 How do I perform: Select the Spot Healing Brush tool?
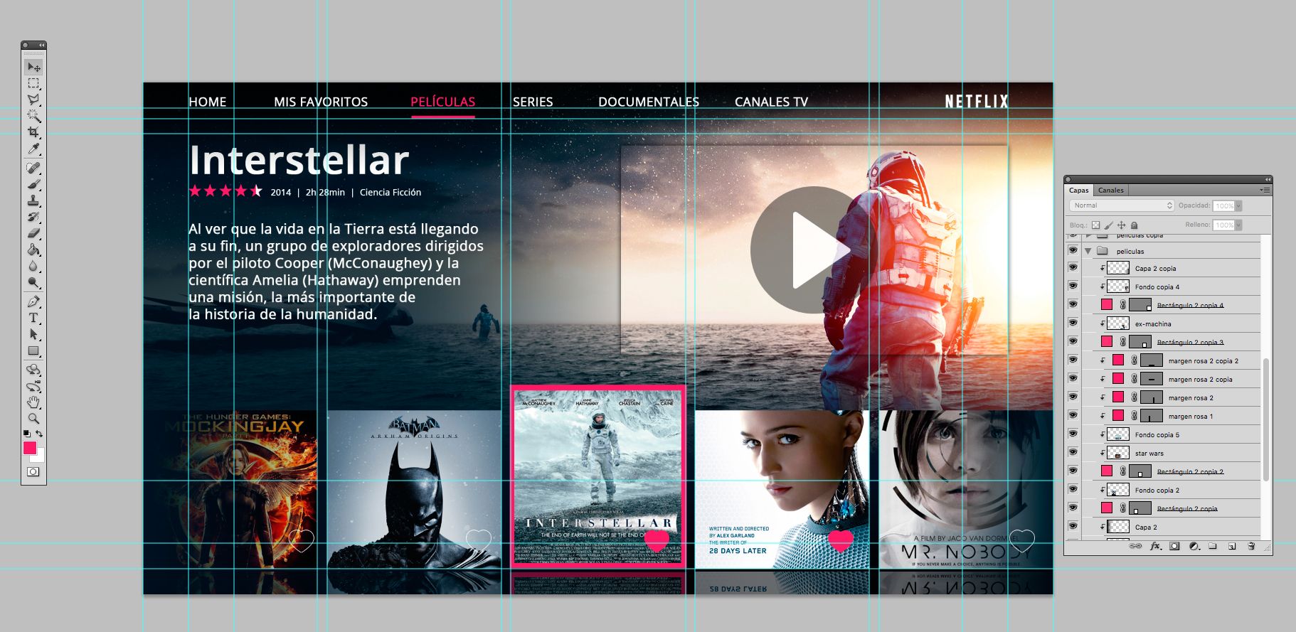[x=33, y=168]
